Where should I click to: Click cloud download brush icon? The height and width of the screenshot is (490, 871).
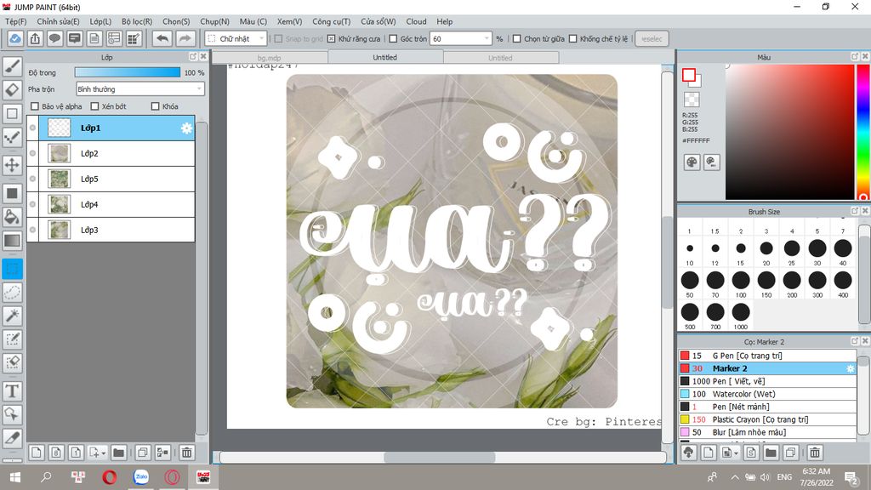coord(689,453)
